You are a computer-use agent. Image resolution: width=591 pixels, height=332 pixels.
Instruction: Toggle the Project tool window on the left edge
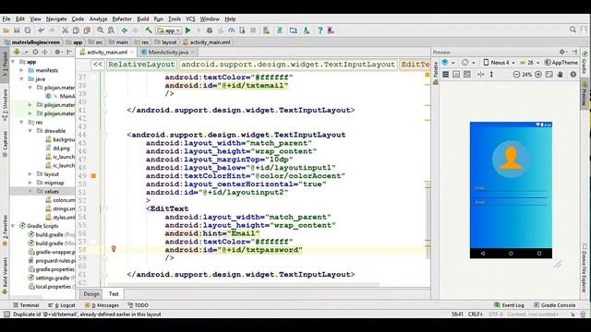click(x=5, y=65)
